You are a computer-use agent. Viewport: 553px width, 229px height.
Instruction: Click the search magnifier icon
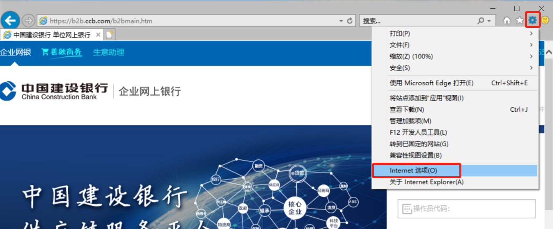481,20
